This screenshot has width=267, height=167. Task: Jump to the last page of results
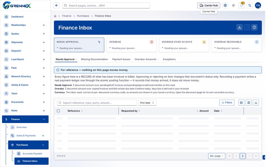click(256, 156)
